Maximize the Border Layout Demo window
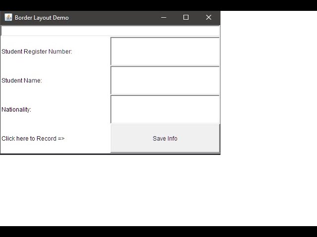317x237 pixels. 186,18
